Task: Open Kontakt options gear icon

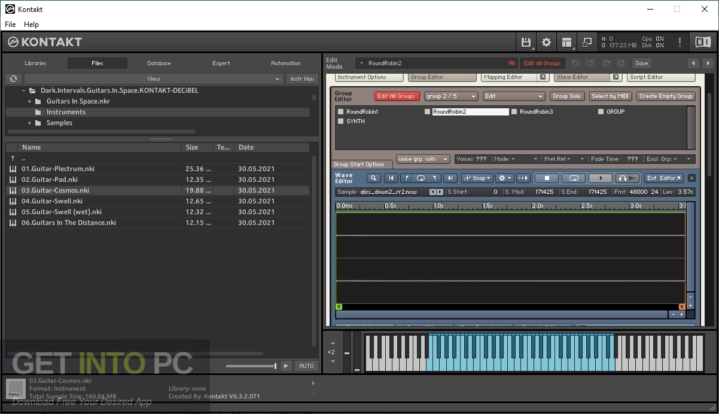Action: [546, 42]
